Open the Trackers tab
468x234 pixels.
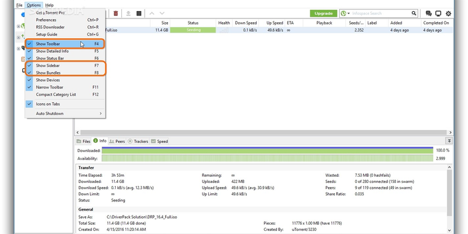(138, 141)
